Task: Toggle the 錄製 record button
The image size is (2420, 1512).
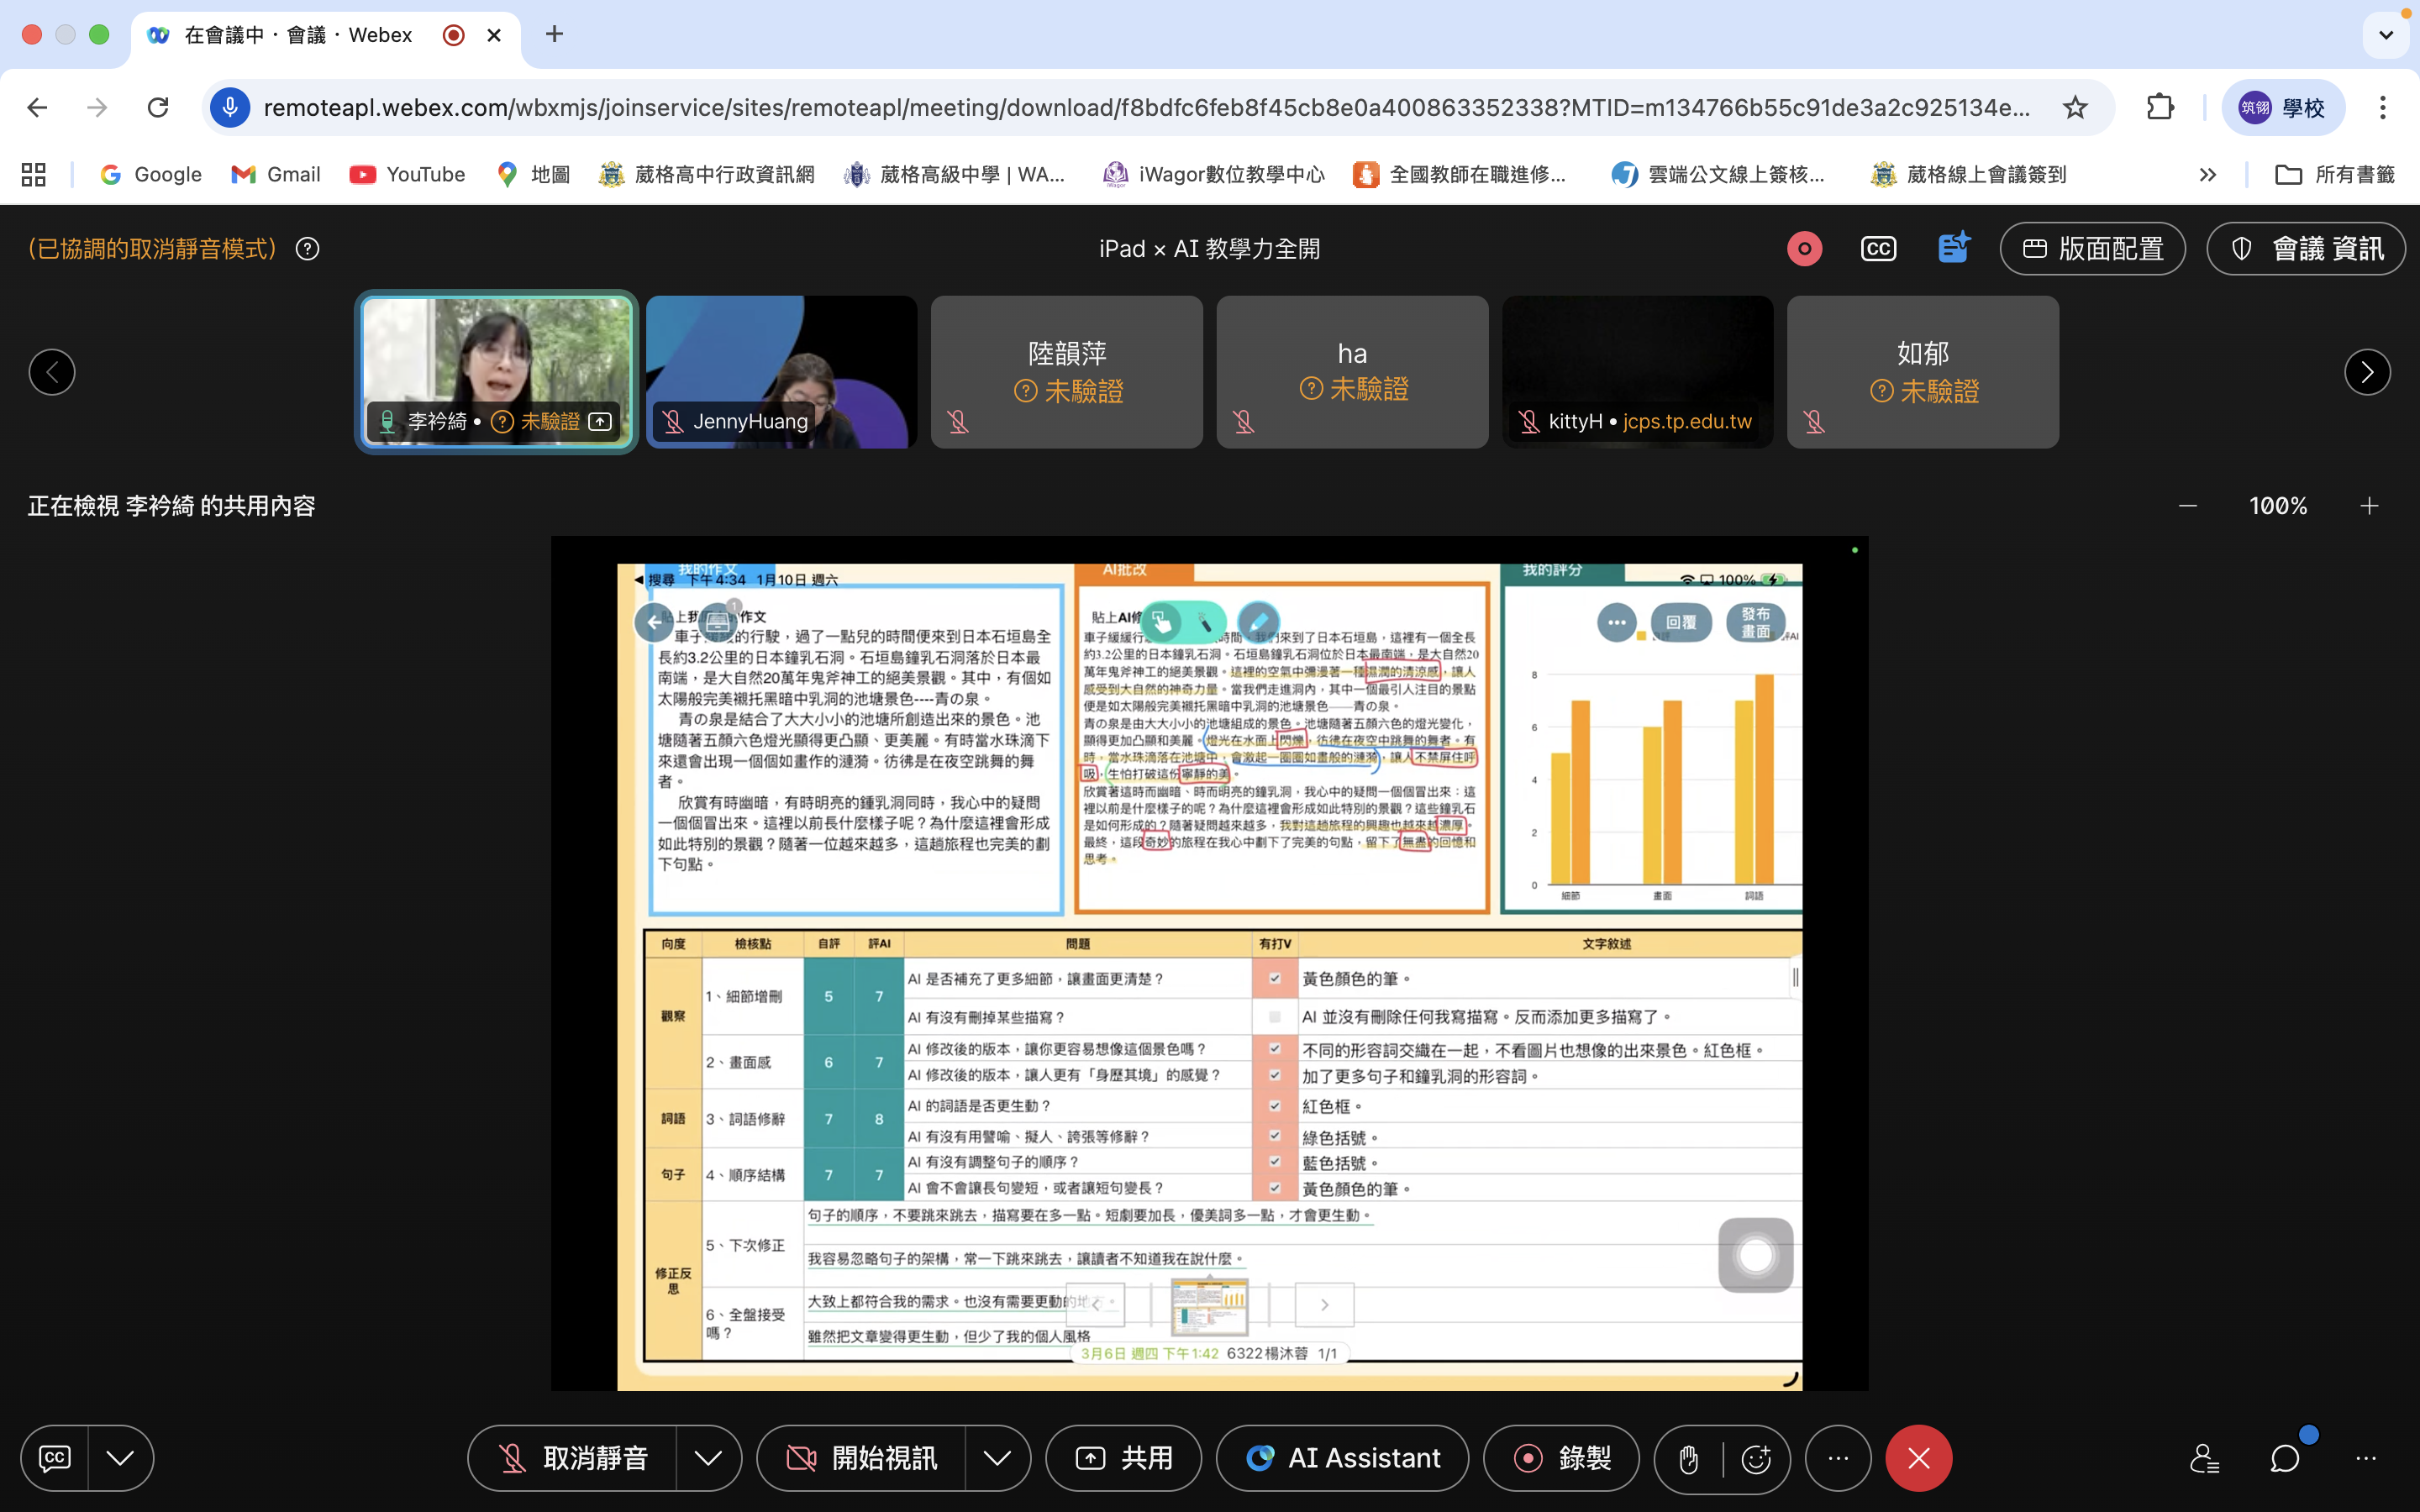Action: (1561, 1459)
